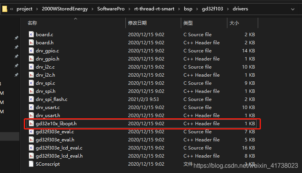Click the drv_gpio.h header file icon

31,59
